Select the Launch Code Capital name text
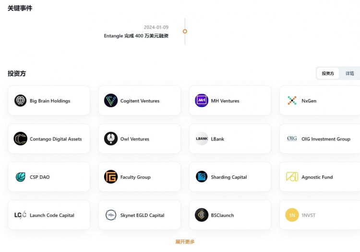This screenshot has width=360, height=252. click(52, 215)
